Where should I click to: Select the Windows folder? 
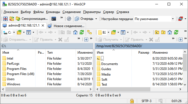[13, 84]
